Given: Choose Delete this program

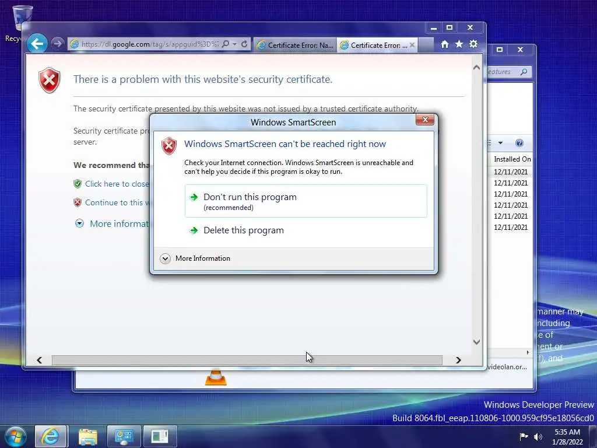Looking at the screenshot, I should click(x=305, y=230).
